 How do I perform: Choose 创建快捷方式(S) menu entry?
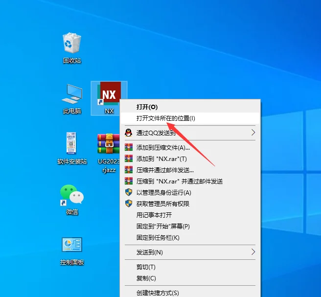pyautogui.click(x=190, y=293)
